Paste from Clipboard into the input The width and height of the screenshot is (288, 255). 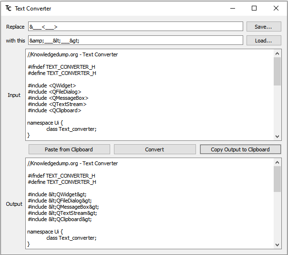[x=69, y=149]
